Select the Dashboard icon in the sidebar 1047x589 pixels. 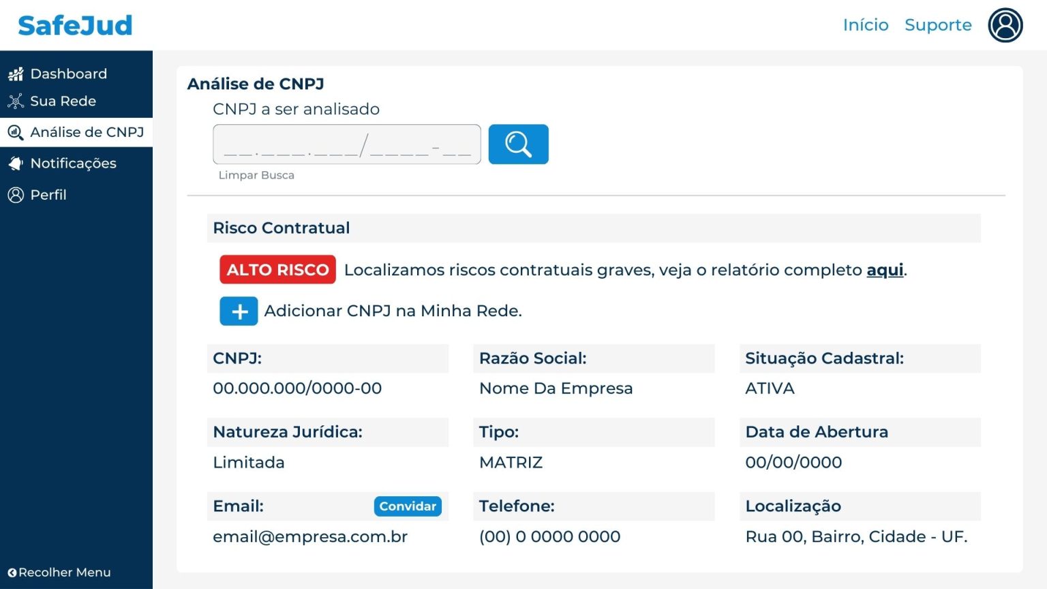pyautogui.click(x=15, y=74)
